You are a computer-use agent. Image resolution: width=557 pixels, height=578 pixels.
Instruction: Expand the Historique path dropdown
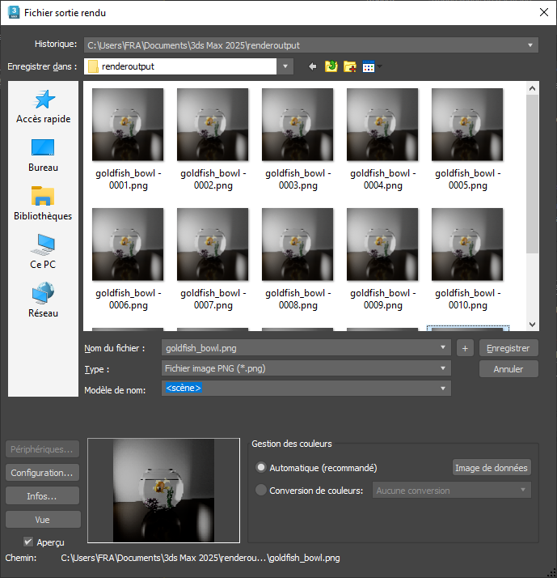[x=530, y=45]
